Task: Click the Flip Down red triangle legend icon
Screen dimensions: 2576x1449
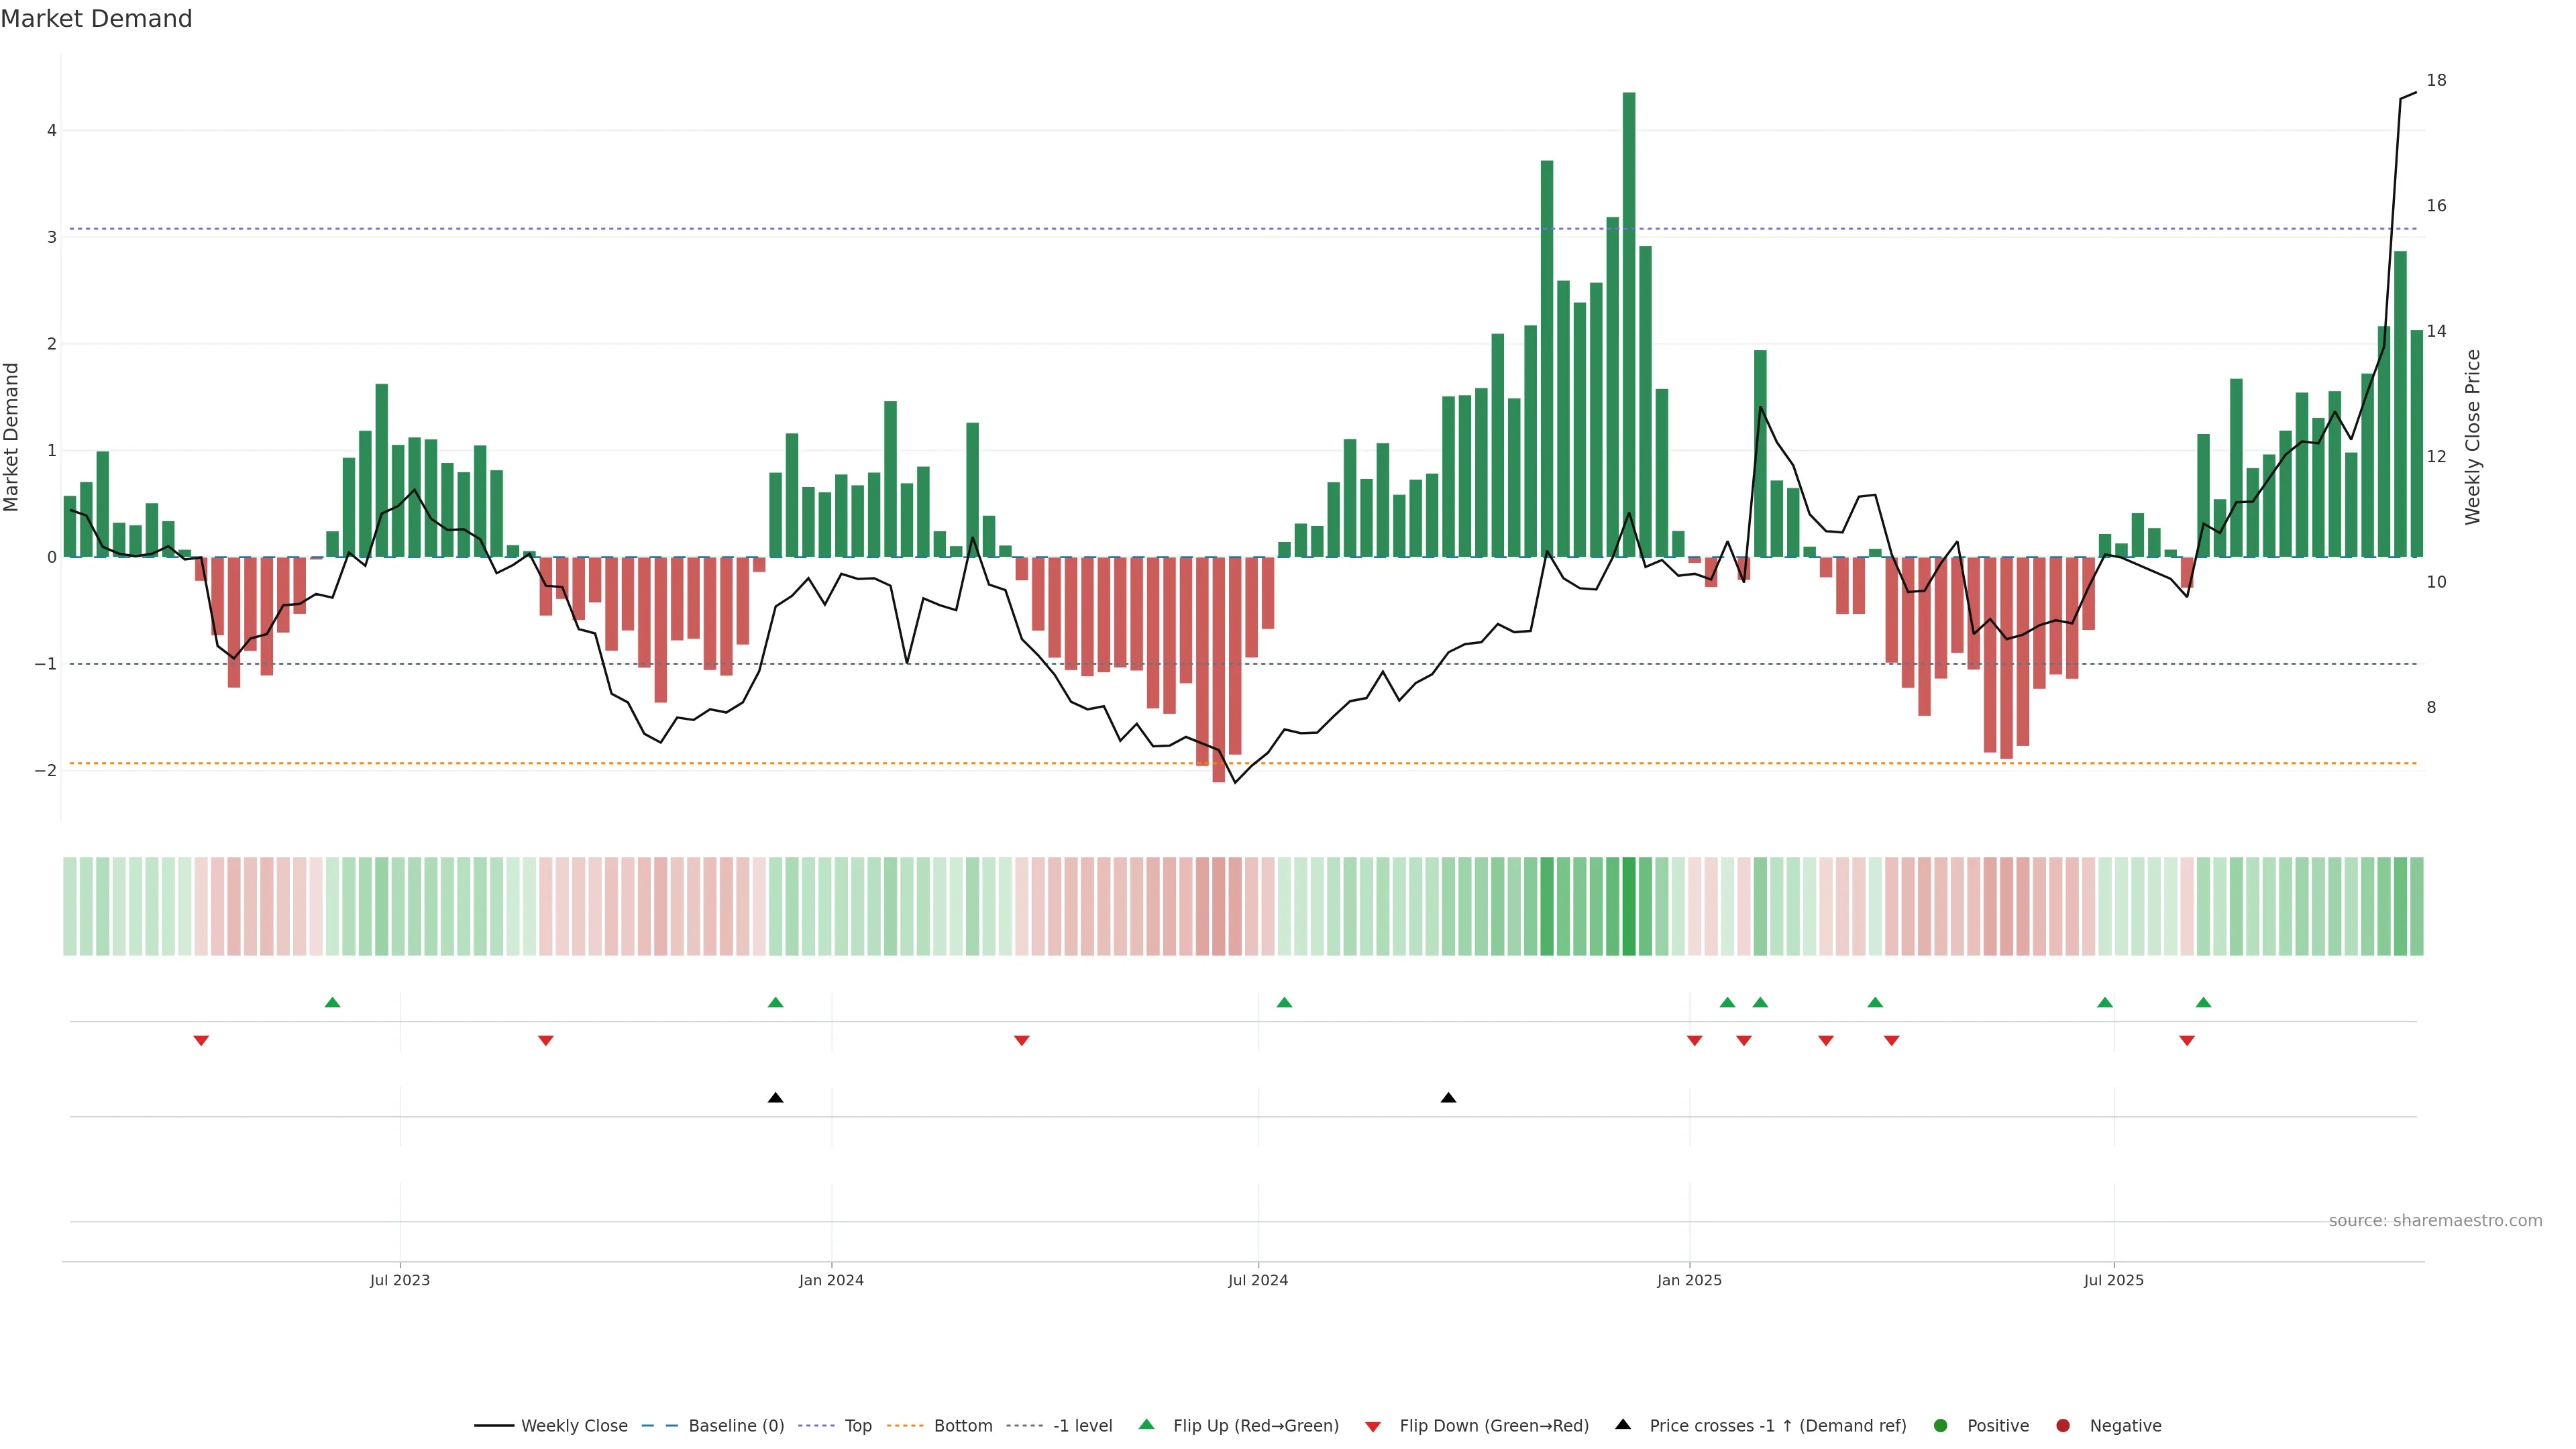Action: [x=1372, y=1426]
